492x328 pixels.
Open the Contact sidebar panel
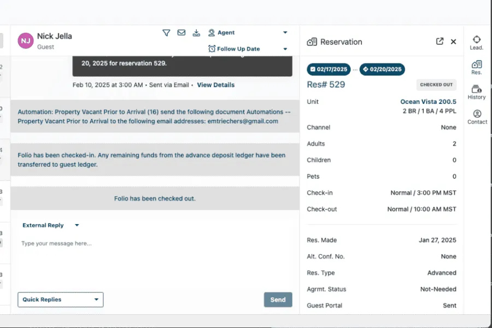477,117
